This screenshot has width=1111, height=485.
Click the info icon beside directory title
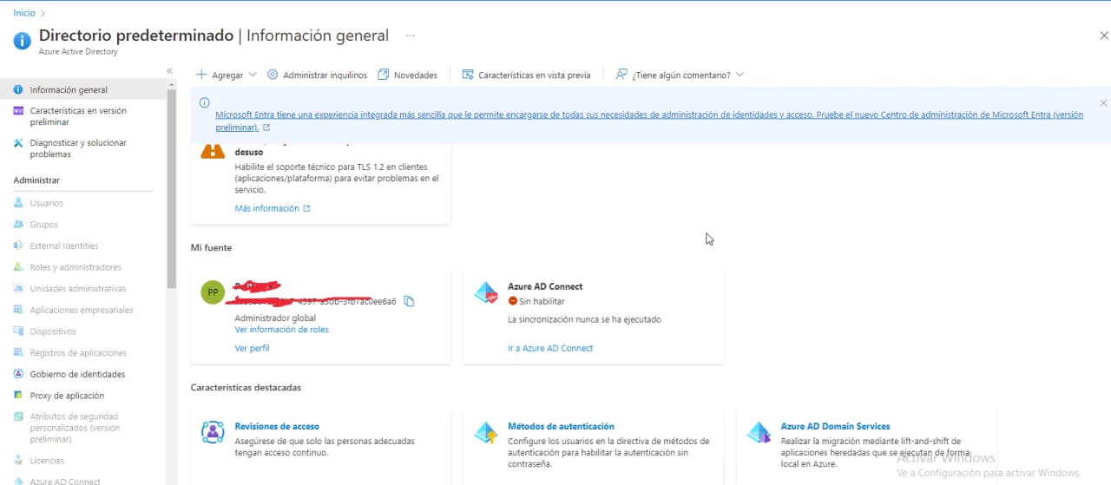tap(22, 40)
